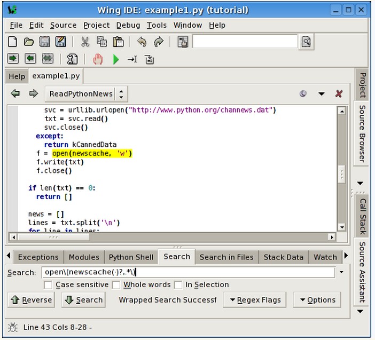Open the Call Stack side tab
This screenshot has width=375, height=340.
(x=363, y=216)
